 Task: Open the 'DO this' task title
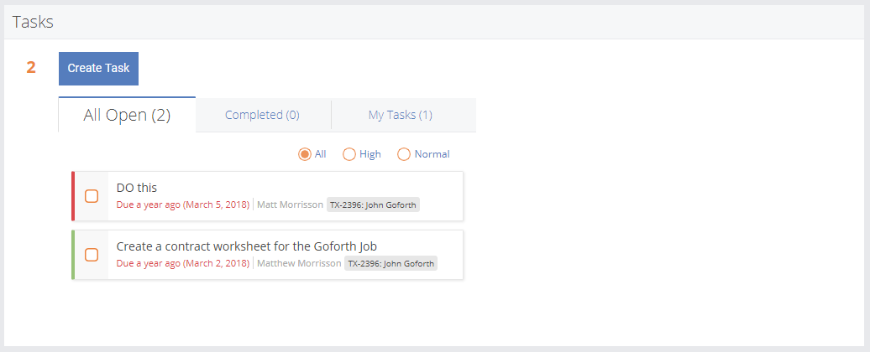click(136, 188)
